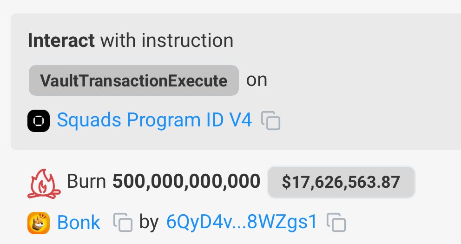The width and height of the screenshot is (461, 244).
Task: Copy the 6QyD4v...8WZgs1 wallet address
Action: point(336,222)
